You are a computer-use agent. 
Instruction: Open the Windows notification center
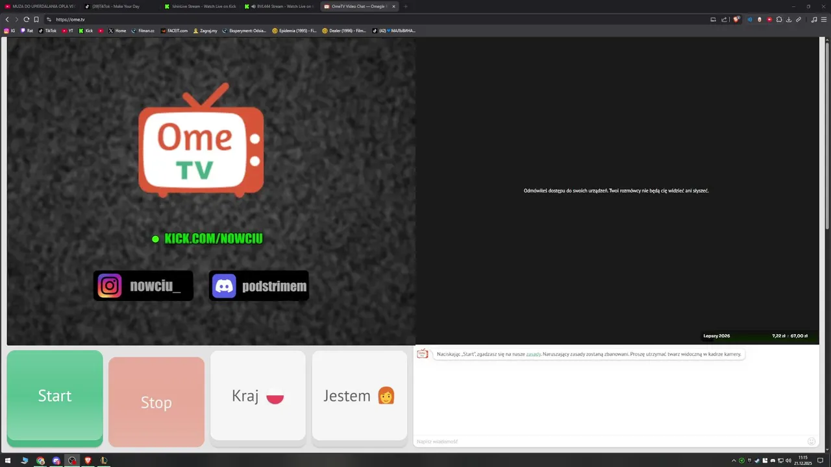pyautogui.click(x=820, y=461)
